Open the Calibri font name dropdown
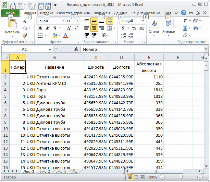Screen dimensions: 210x182 click(63, 21)
